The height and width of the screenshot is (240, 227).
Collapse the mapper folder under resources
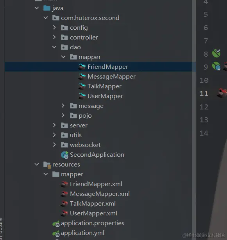point(46,174)
